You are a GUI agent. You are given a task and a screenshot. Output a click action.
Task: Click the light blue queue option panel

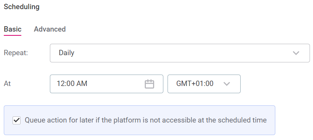click(x=139, y=120)
